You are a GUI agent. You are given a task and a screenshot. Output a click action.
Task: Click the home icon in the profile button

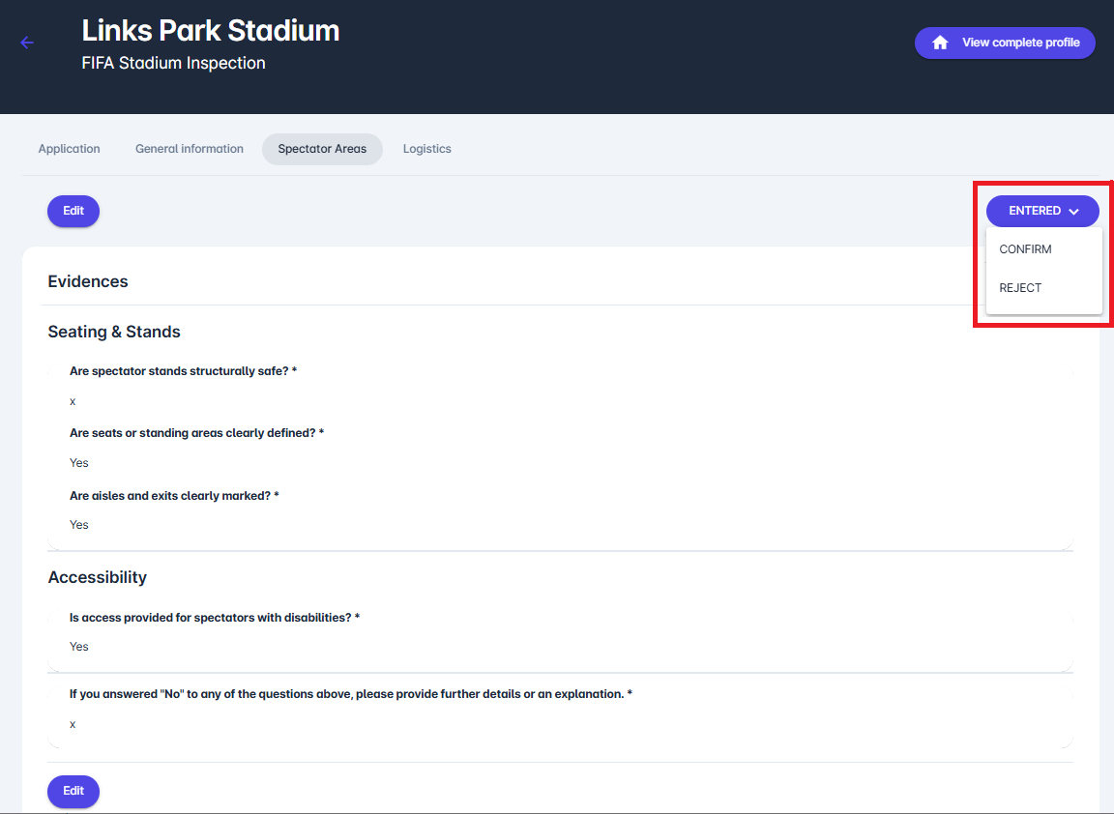coord(940,44)
